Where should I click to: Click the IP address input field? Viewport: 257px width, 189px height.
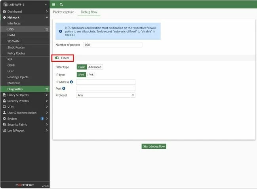coord(106,82)
